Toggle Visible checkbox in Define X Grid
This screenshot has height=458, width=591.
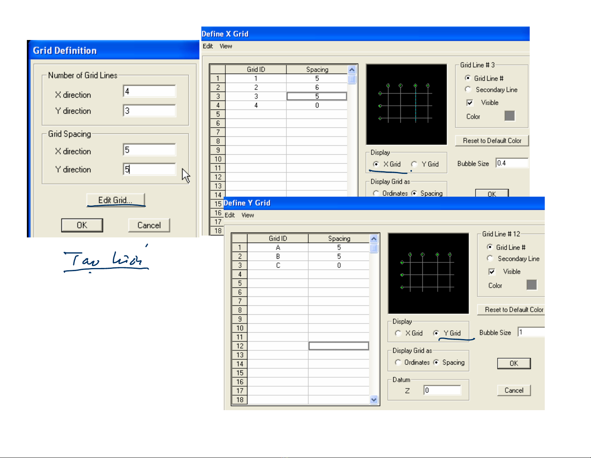470,103
